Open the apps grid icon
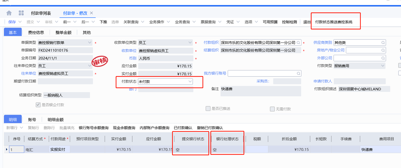This screenshot has height=168, width=401. (21, 13)
